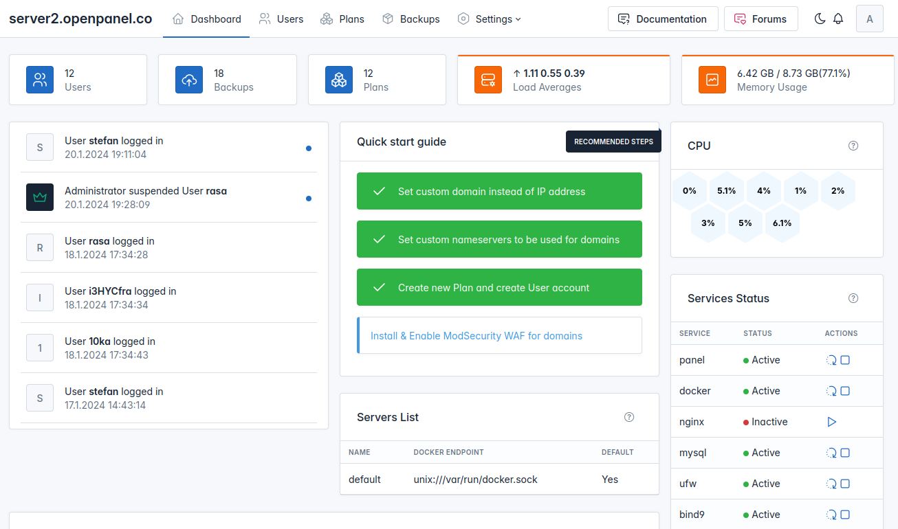The image size is (898, 529).
Task: Switch to the Plans tab
Action: tap(342, 19)
